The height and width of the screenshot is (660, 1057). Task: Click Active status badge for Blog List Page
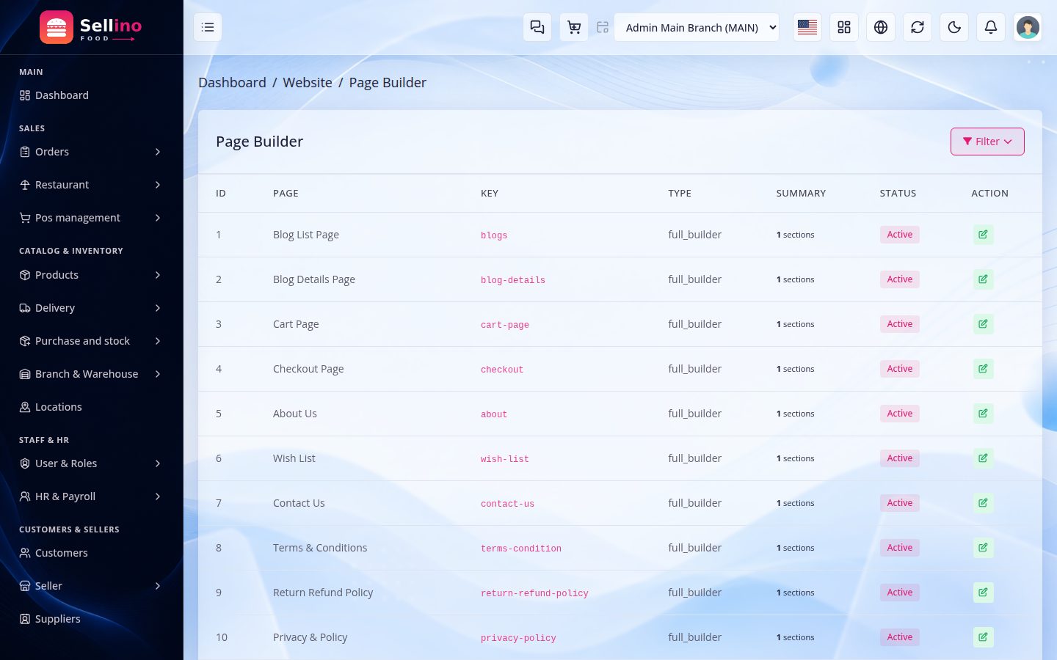[900, 235]
